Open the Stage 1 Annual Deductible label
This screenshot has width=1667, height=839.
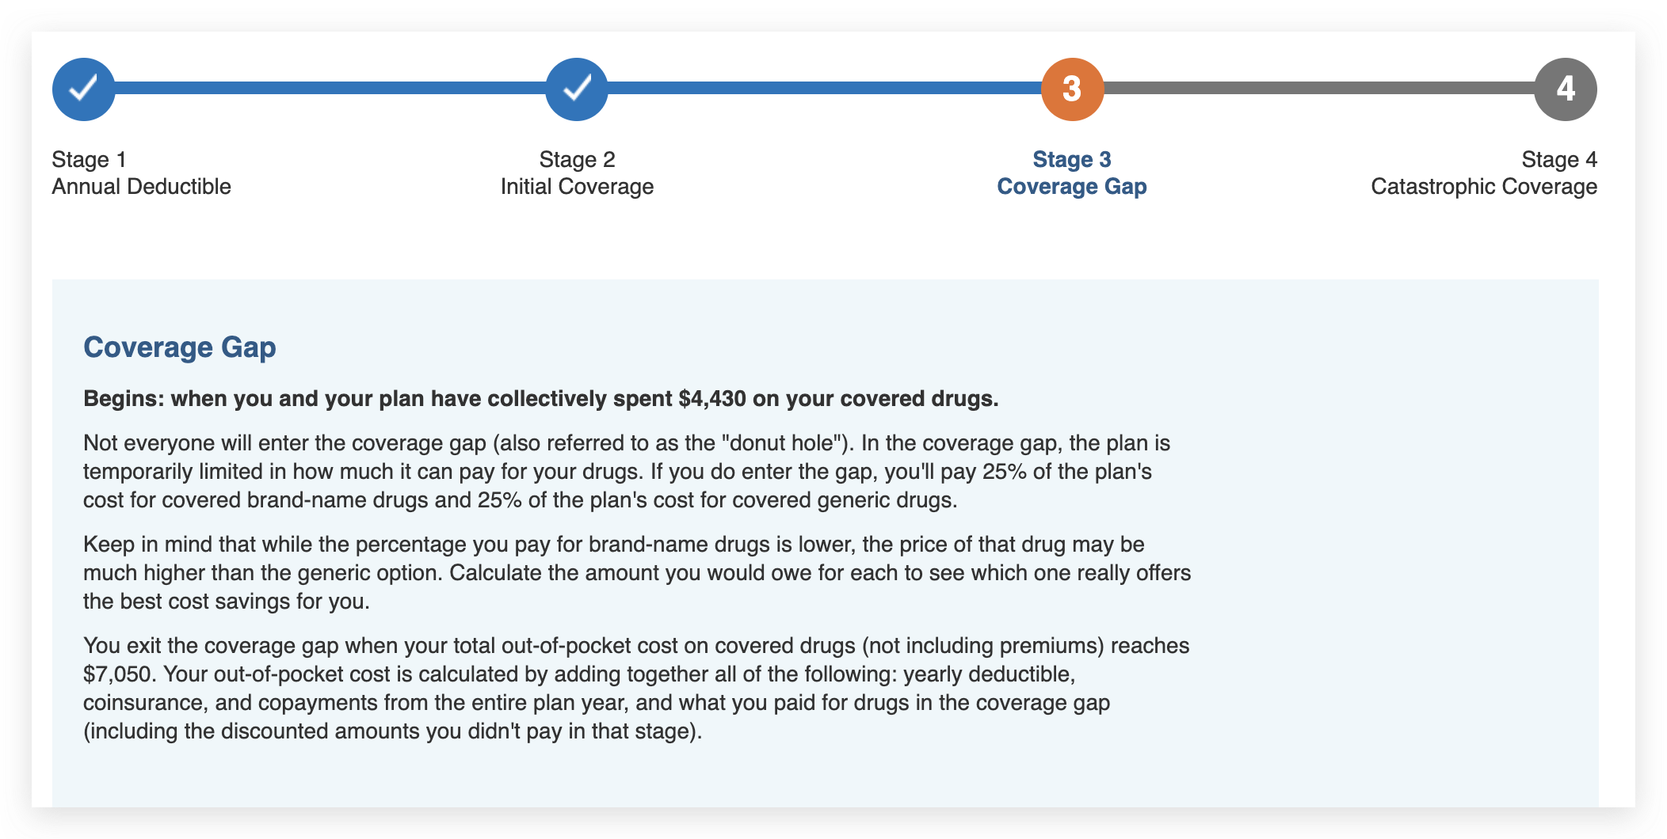coord(141,173)
